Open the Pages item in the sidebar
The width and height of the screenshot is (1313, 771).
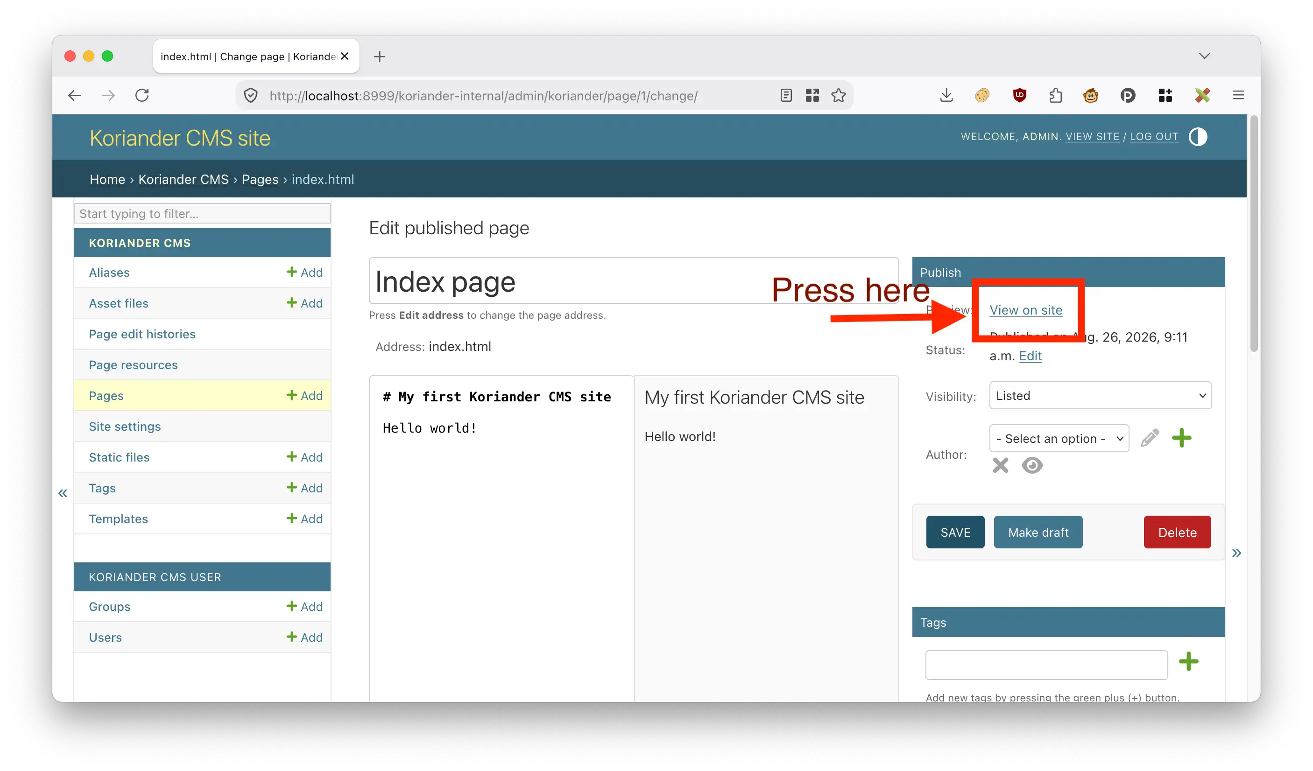pos(106,396)
